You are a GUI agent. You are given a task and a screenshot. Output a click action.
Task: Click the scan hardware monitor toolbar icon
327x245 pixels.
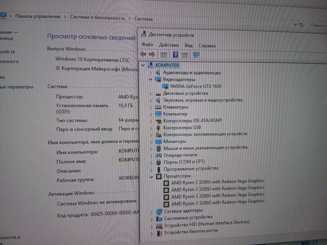pos(196,55)
